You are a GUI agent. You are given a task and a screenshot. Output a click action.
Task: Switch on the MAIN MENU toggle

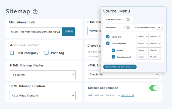click(126, 28)
